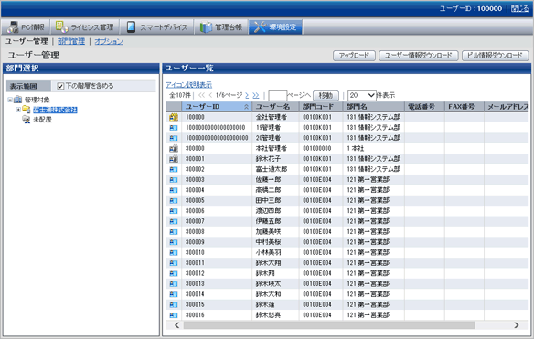This screenshot has height=339, width=534.
Task: Click ユーザー情報ダウンロード button
Action: coord(419,56)
